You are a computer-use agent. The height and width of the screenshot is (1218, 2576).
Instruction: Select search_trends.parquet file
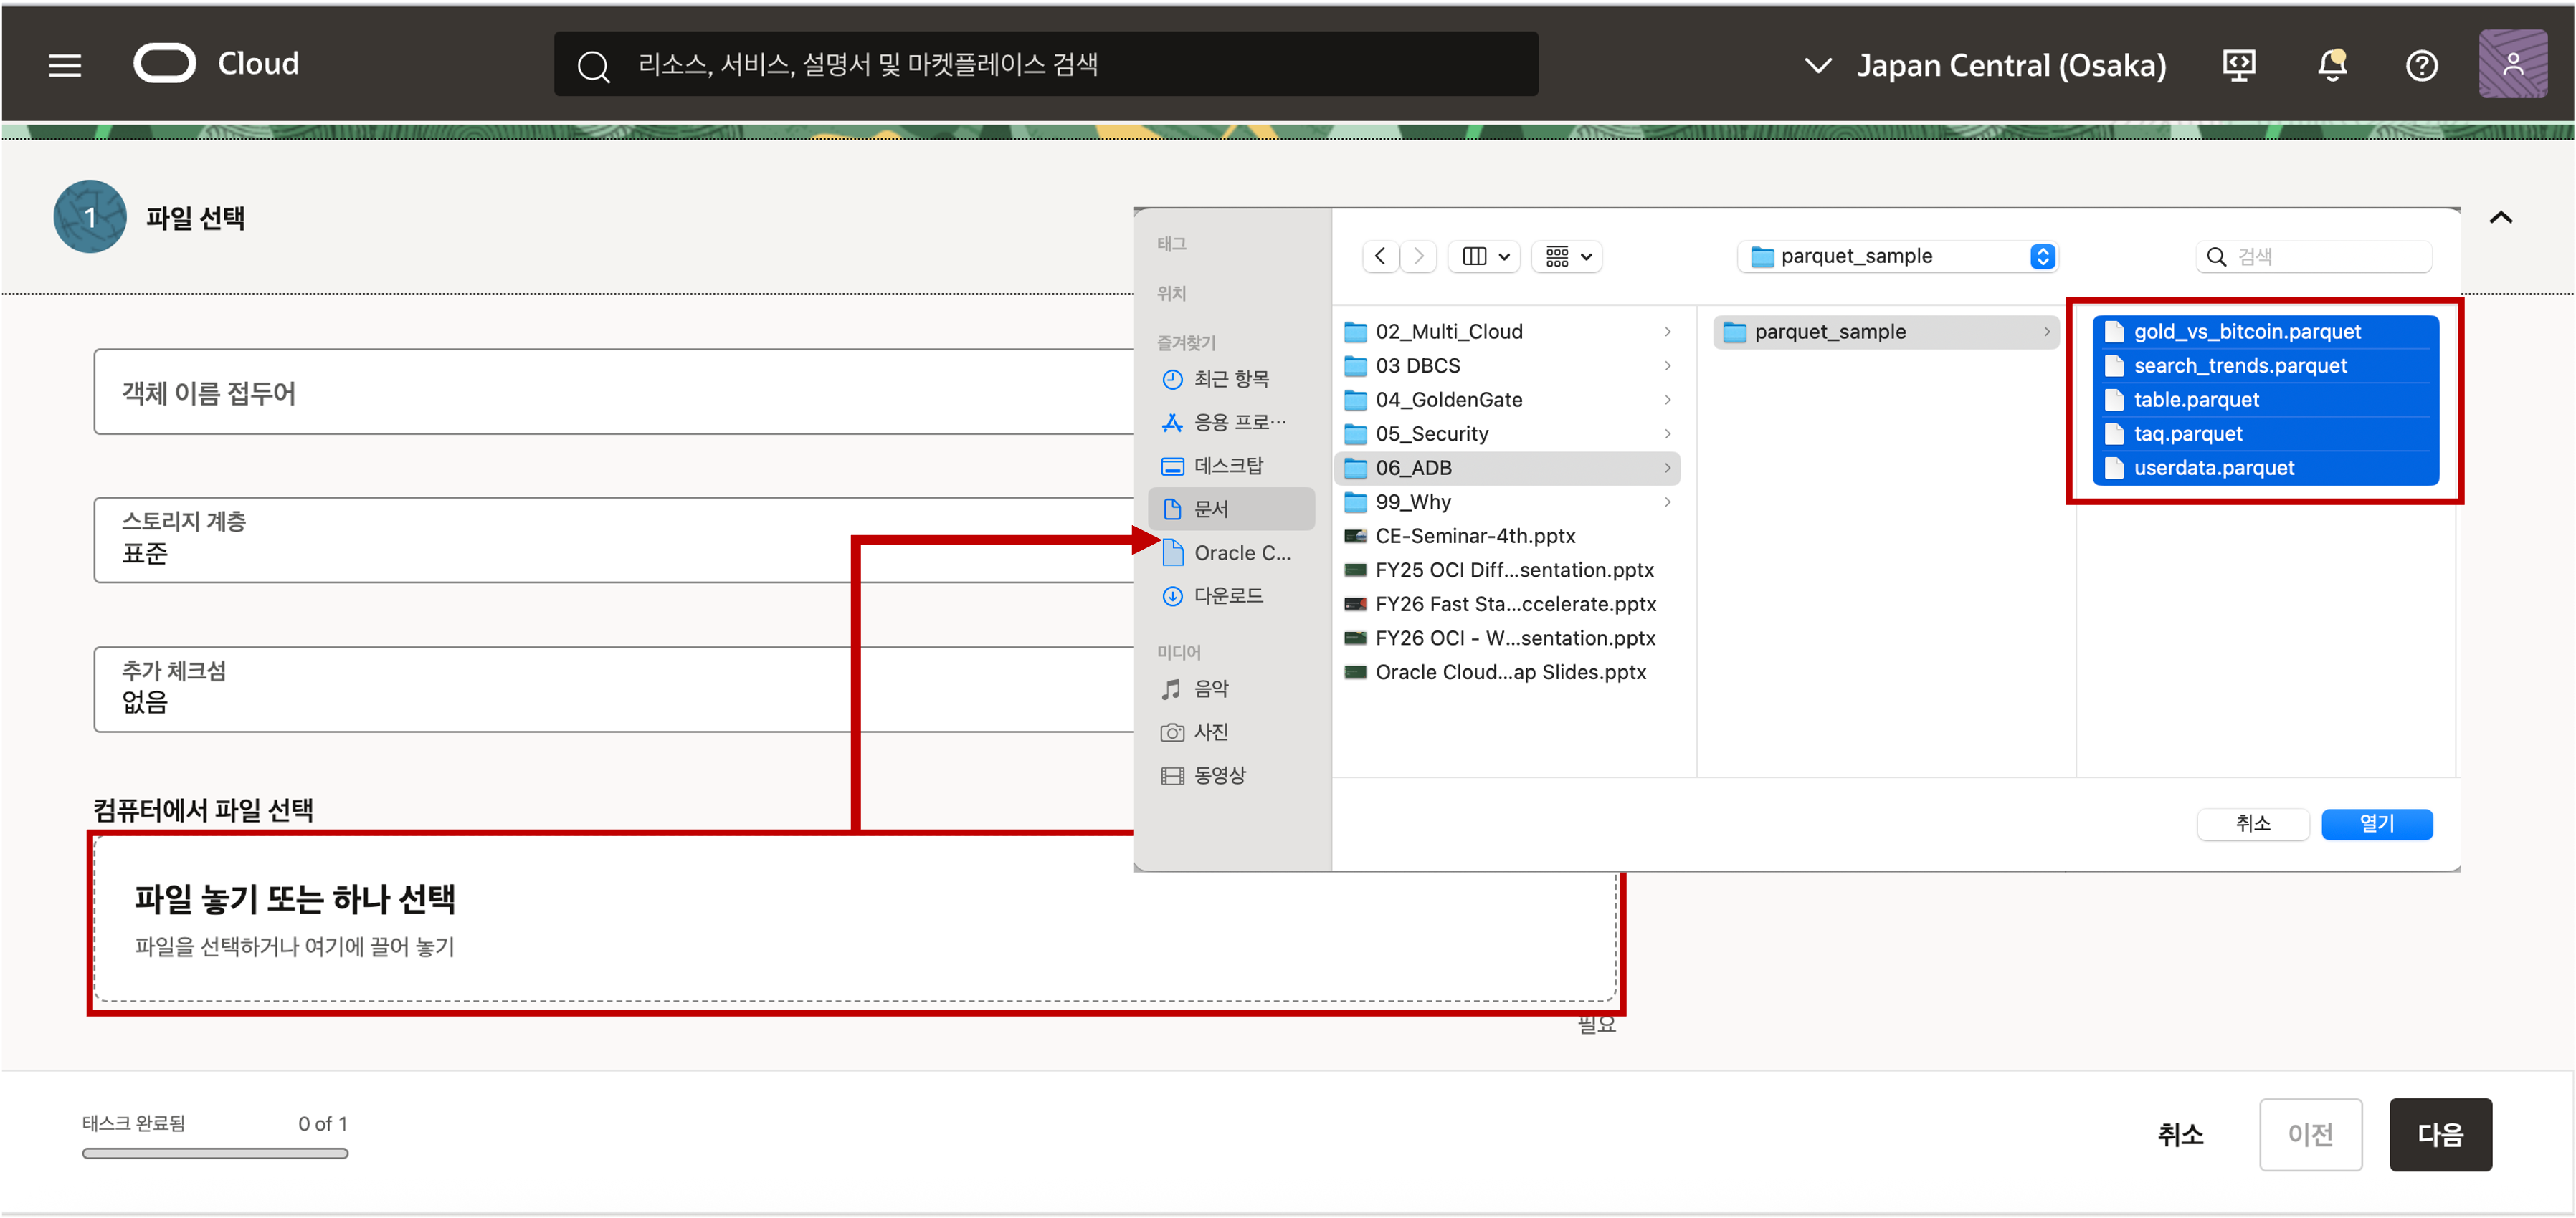pyautogui.click(x=2265, y=365)
